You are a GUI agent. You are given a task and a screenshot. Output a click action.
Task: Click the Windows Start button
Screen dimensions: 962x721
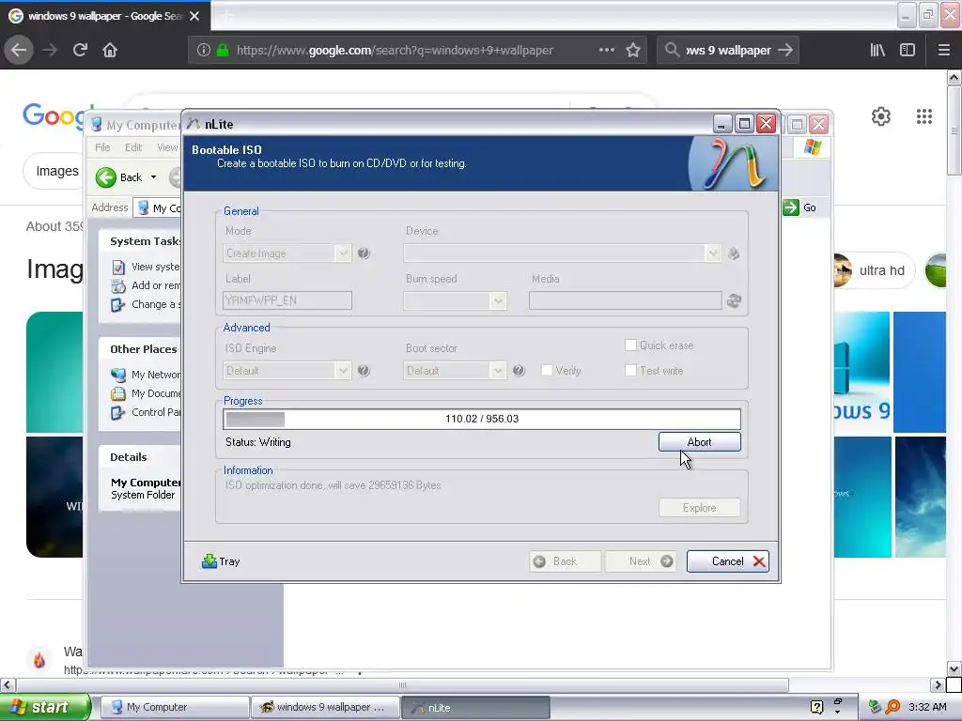click(45, 707)
